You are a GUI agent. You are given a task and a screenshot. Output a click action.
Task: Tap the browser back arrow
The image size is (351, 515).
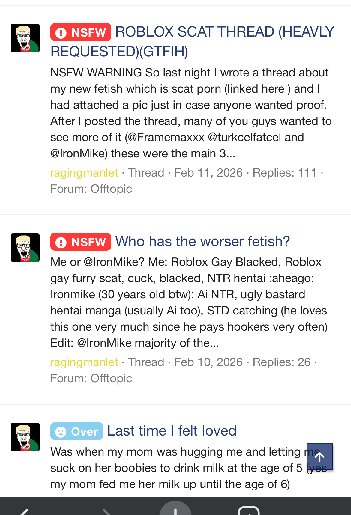coord(24,511)
